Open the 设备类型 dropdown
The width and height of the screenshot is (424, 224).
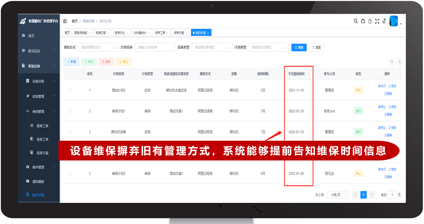(x=212, y=47)
